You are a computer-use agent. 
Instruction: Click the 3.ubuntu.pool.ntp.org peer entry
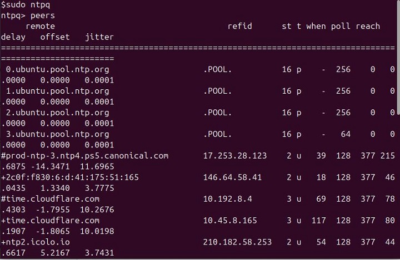57,134
